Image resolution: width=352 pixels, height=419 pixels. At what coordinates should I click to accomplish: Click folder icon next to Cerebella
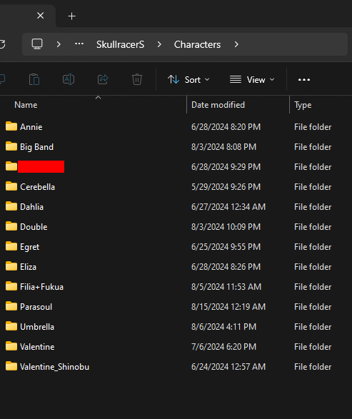(x=11, y=186)
